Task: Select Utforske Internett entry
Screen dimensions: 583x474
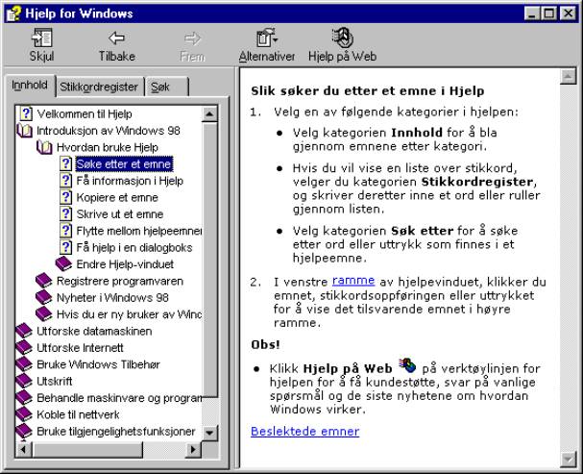Action: 80,348
